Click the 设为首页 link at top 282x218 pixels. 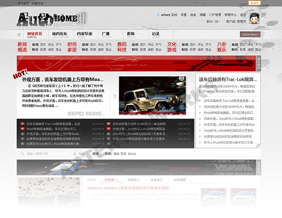pyautogui.click(x=23, y=3)
